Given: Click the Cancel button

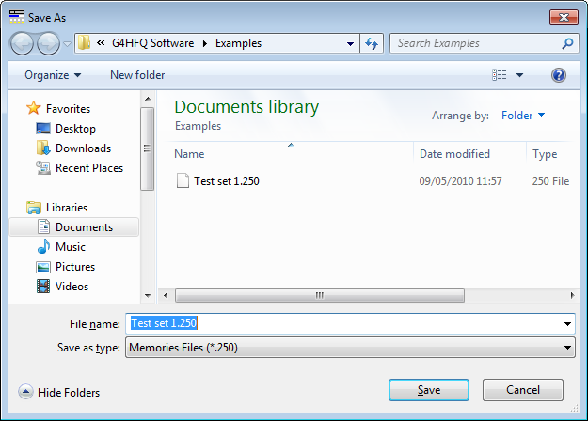Looking at the screenshot, I should click(x=522, y=390).
